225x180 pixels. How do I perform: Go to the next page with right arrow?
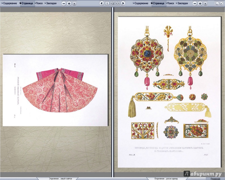pos(123,3)
